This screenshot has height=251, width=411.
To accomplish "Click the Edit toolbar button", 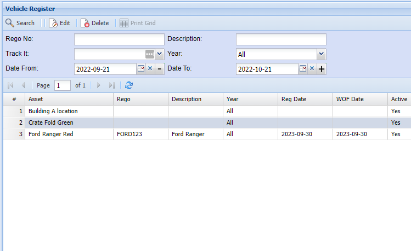I will 59,23.
